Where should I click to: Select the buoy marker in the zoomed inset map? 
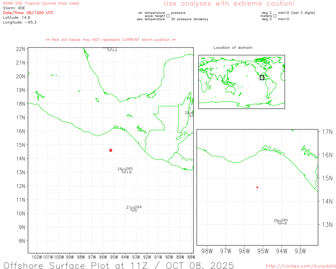tap(280, 222)
